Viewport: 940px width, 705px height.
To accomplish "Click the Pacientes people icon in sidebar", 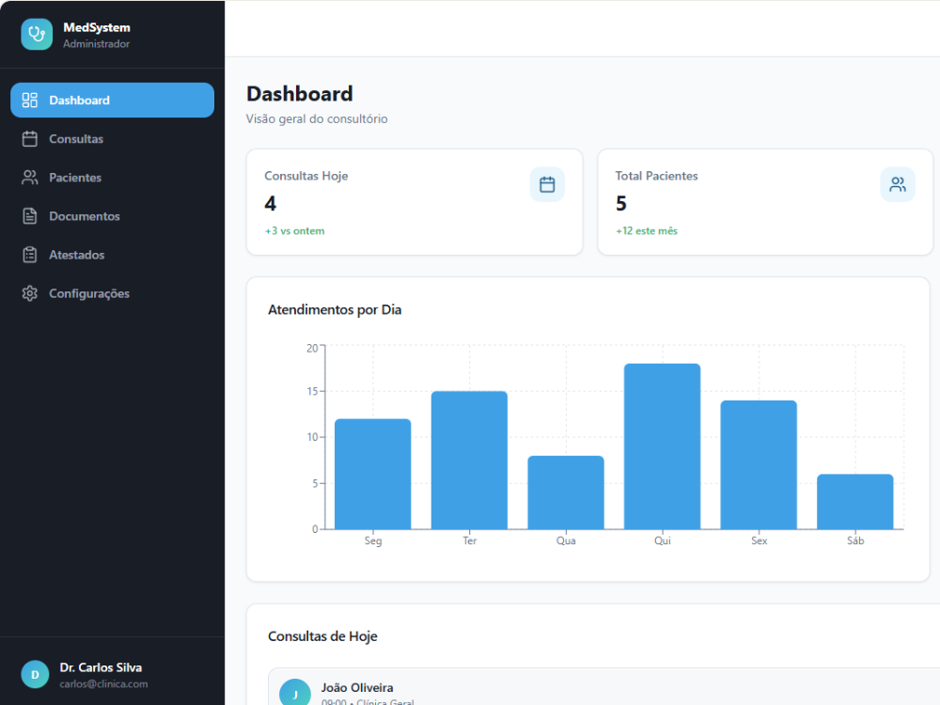I will click(x=30, y=178).
